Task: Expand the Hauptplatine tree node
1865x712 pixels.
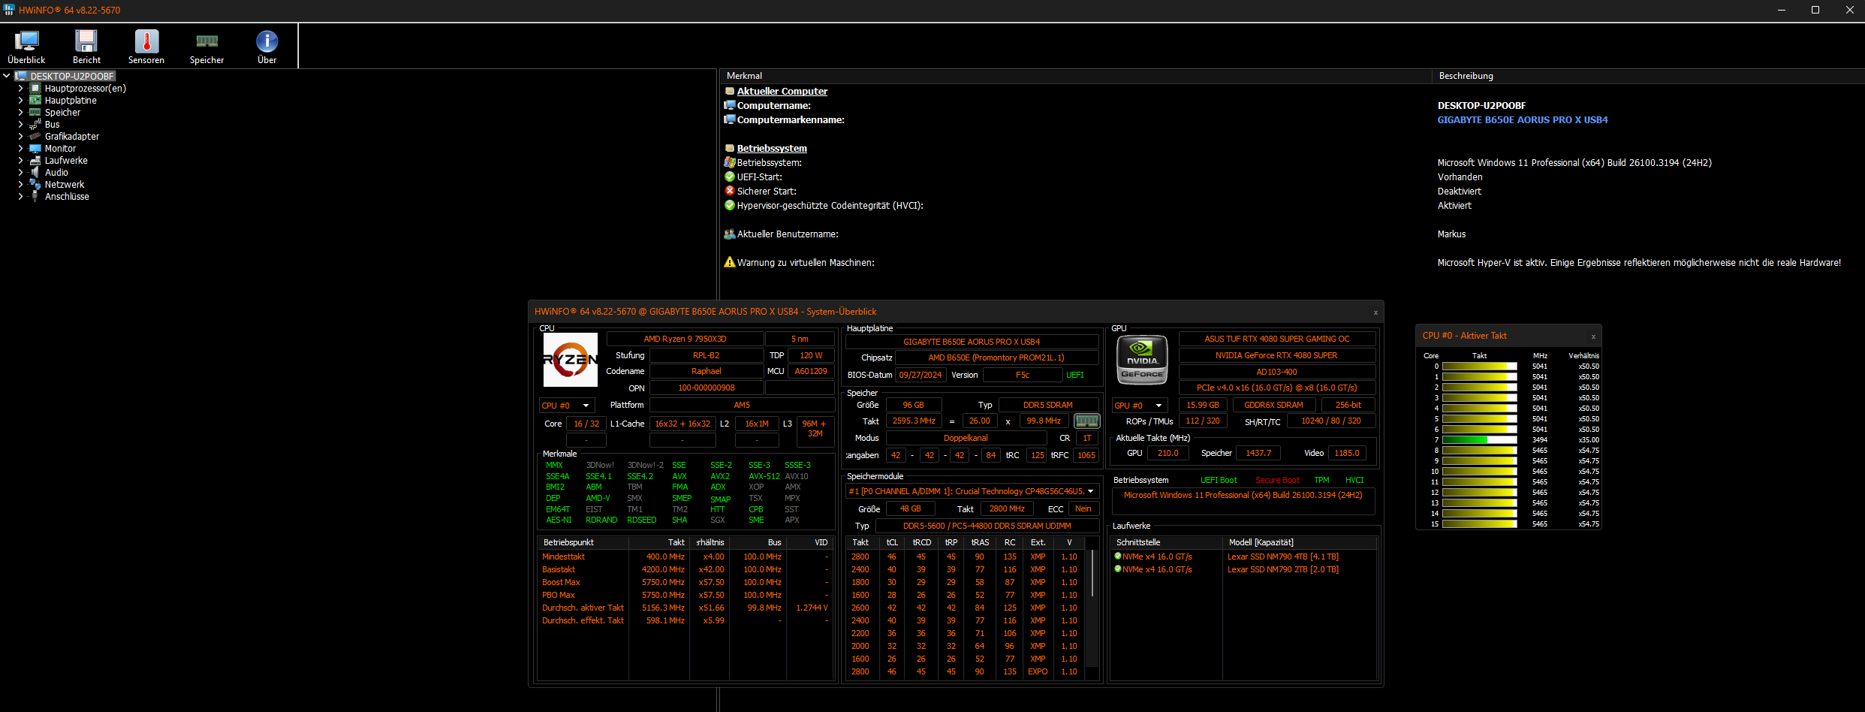Action: click(20, 101)
